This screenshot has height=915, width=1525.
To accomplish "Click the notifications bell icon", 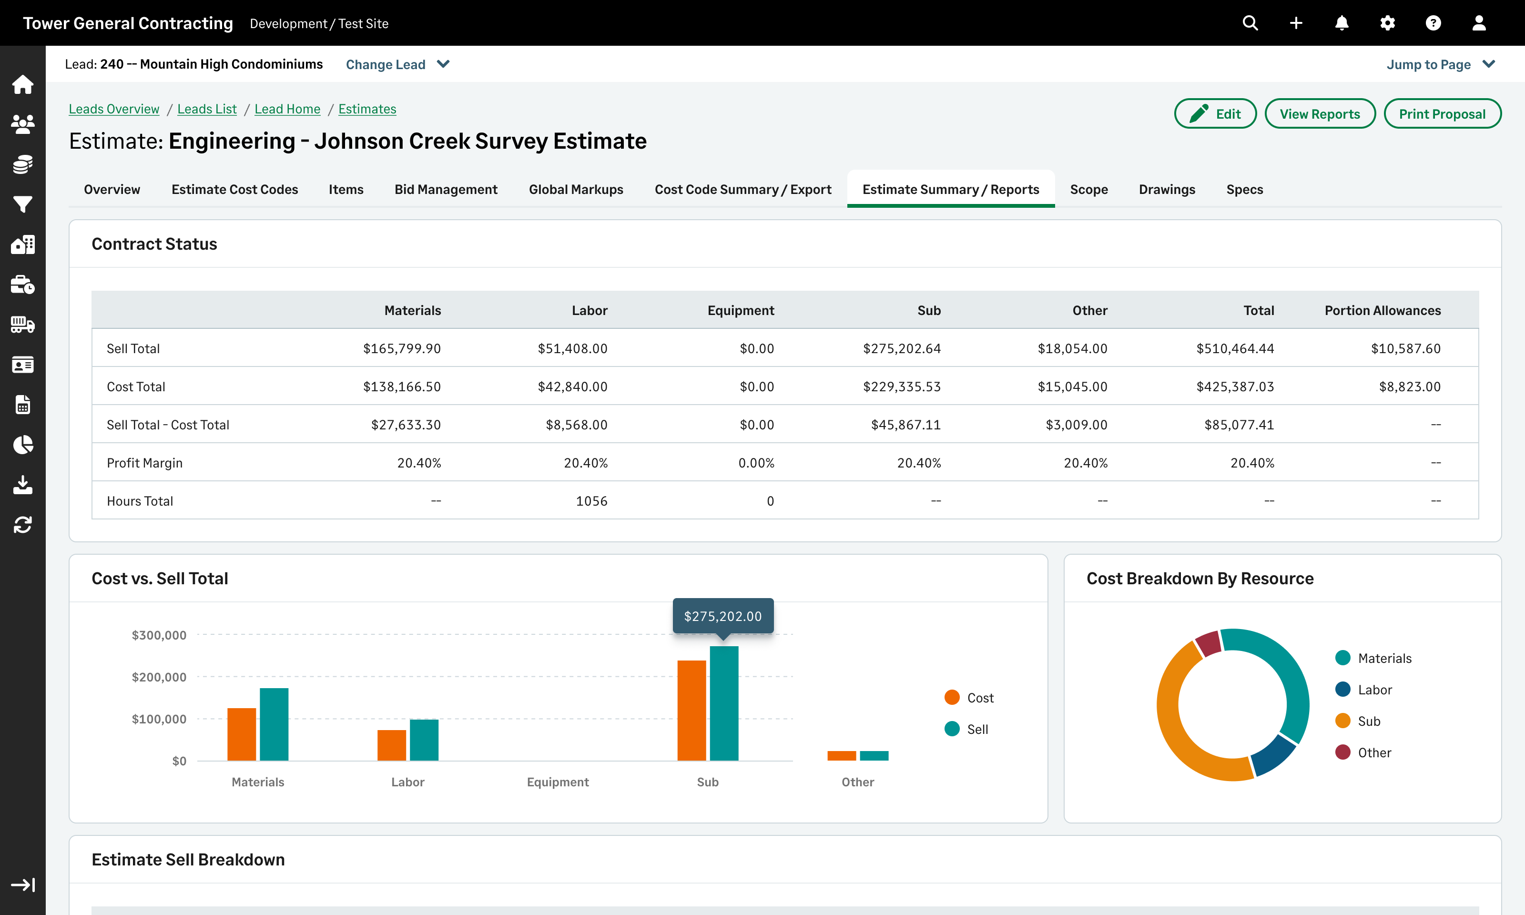I will click(x=1342, y=23).
